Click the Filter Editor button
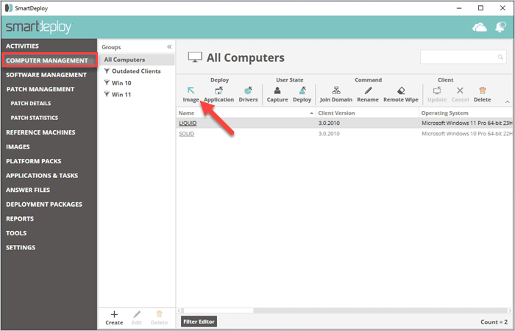The image size is (515, 331). coord(199,322)
